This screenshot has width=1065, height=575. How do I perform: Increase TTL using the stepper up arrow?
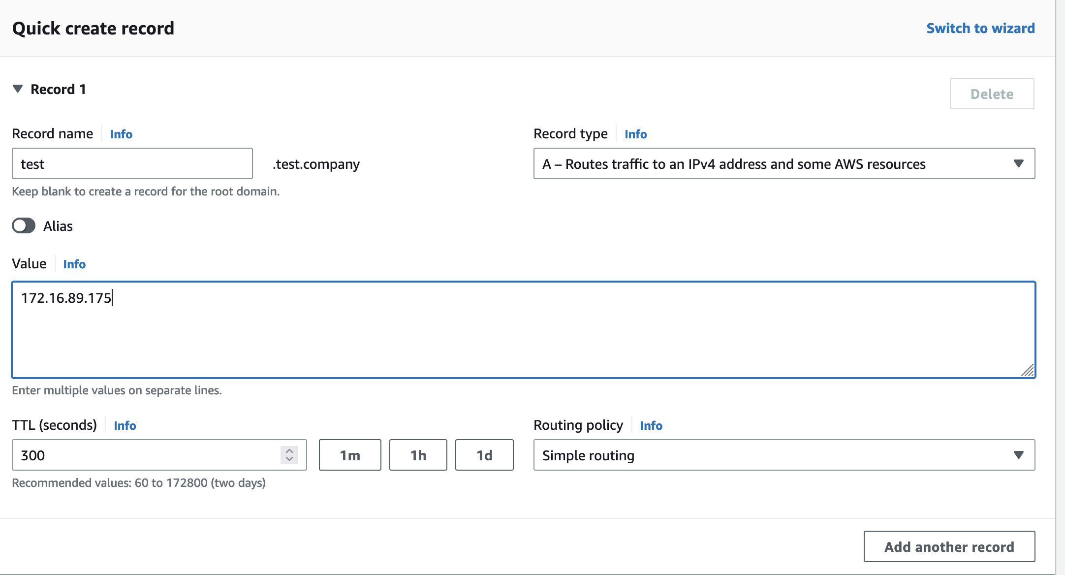click(289, 450)
